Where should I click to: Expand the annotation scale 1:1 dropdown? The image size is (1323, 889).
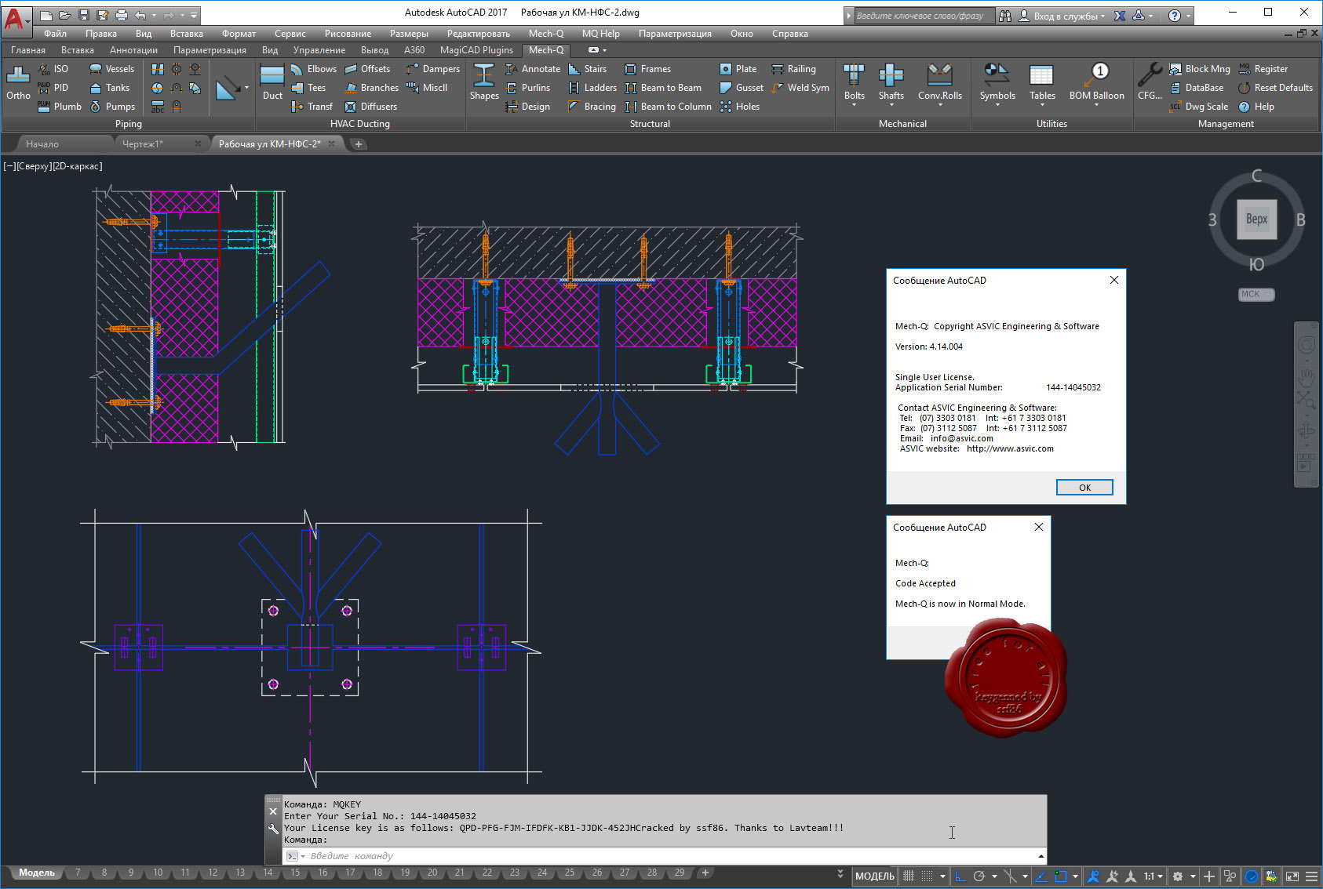coord(1153,876)
